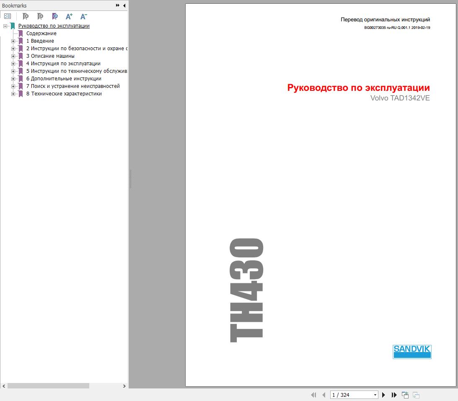Click the Sandvik logo on the page
The image size is (458, 401).
point(412,352)
